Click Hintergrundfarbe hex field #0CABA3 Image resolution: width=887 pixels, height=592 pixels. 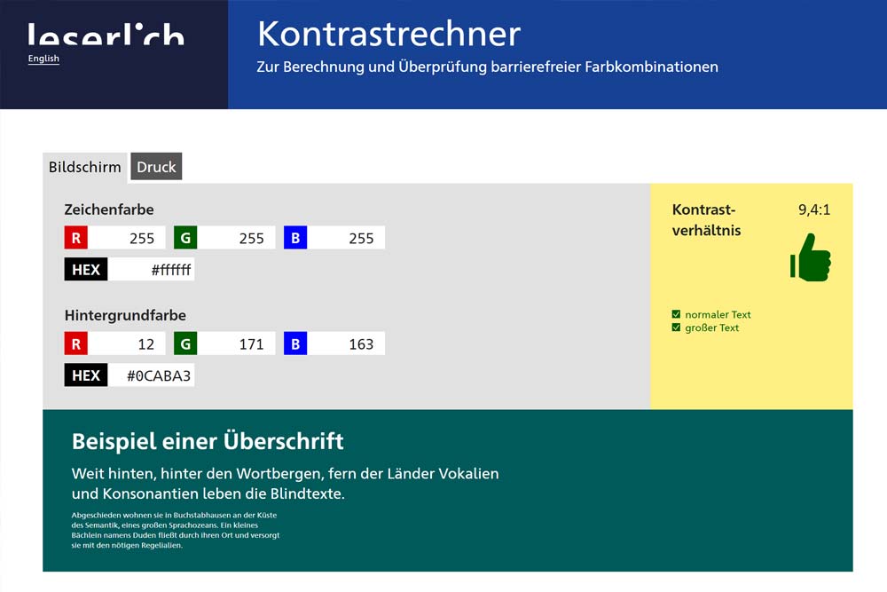point(152,375)
